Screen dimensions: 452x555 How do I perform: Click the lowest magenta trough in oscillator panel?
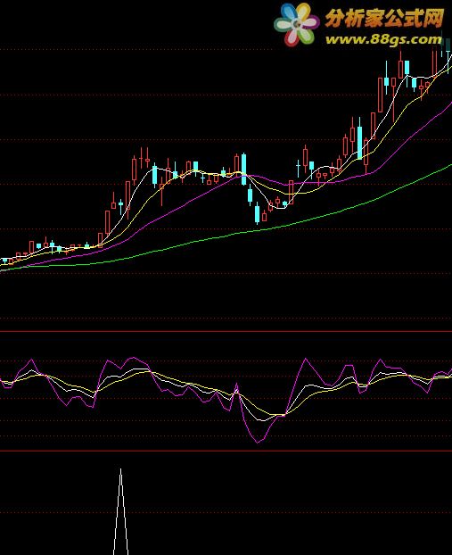point(258,442)
